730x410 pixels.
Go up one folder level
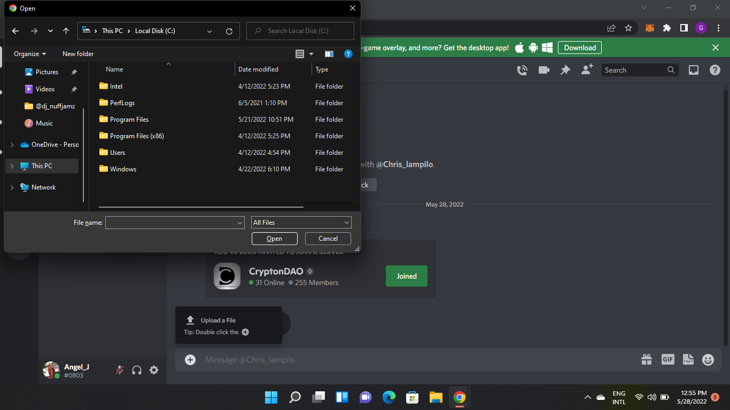tap(66, 31)
